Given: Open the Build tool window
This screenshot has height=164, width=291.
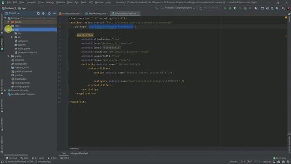Looking at the screenshot, I should coord(25,158).
